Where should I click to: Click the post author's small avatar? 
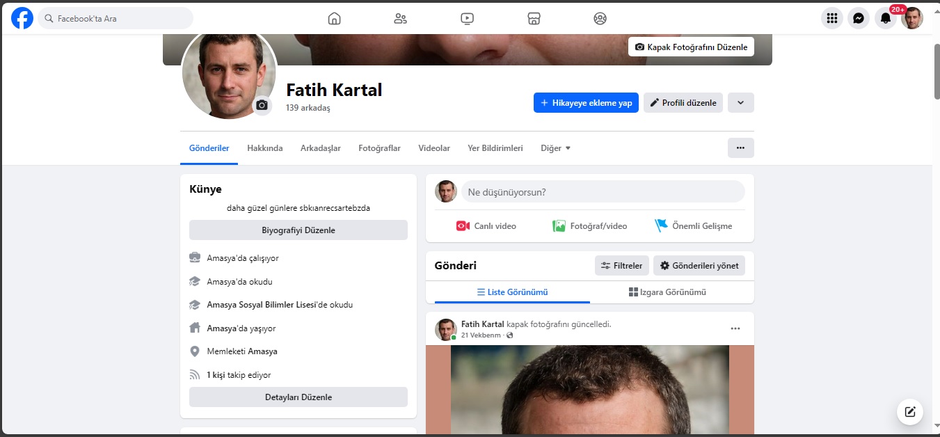(446, 329)
